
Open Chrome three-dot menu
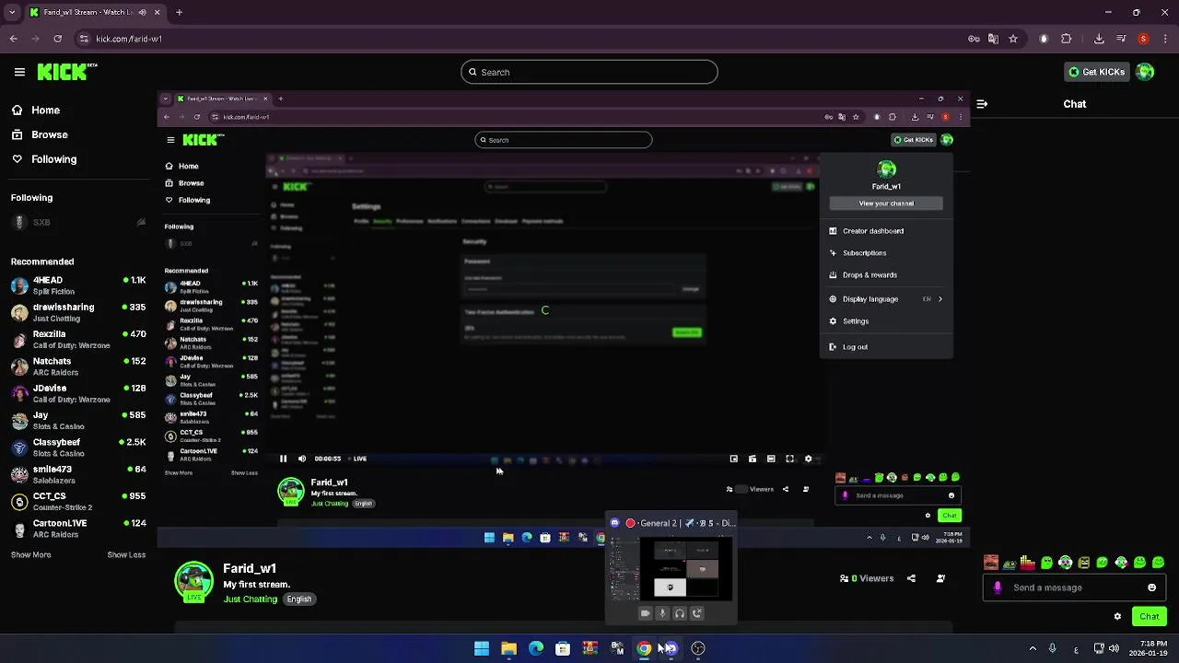pos(1165,39)
